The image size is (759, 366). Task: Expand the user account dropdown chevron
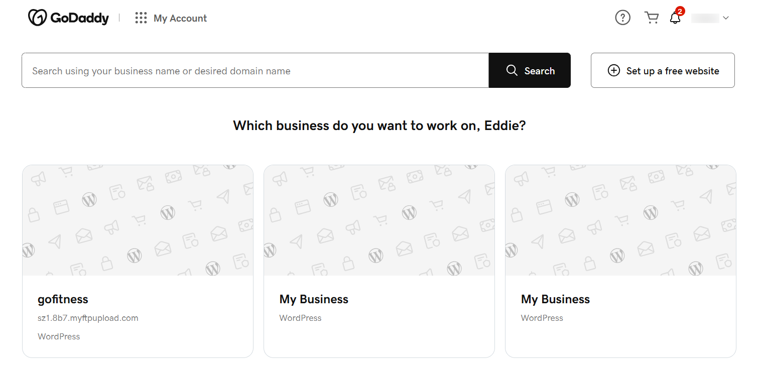pos(725,18)
